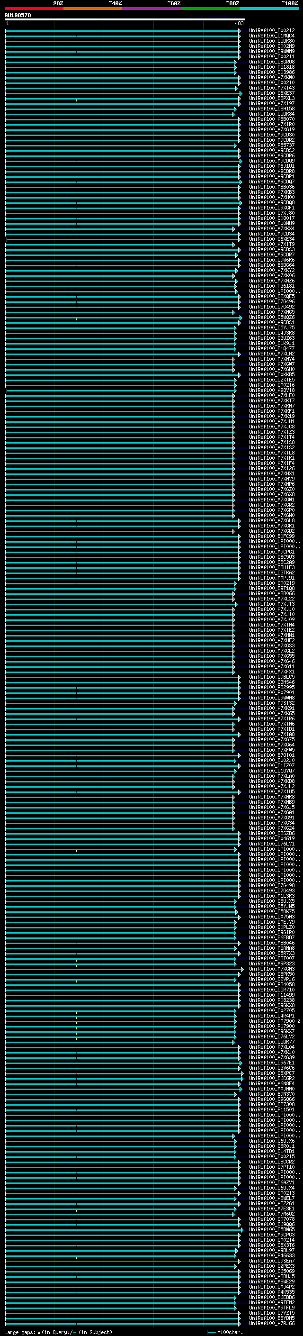Select hit label UniRef100_B6EBD6
Image resolution: width=303 pixels, height=1336 pixels.
(272, 1298)
